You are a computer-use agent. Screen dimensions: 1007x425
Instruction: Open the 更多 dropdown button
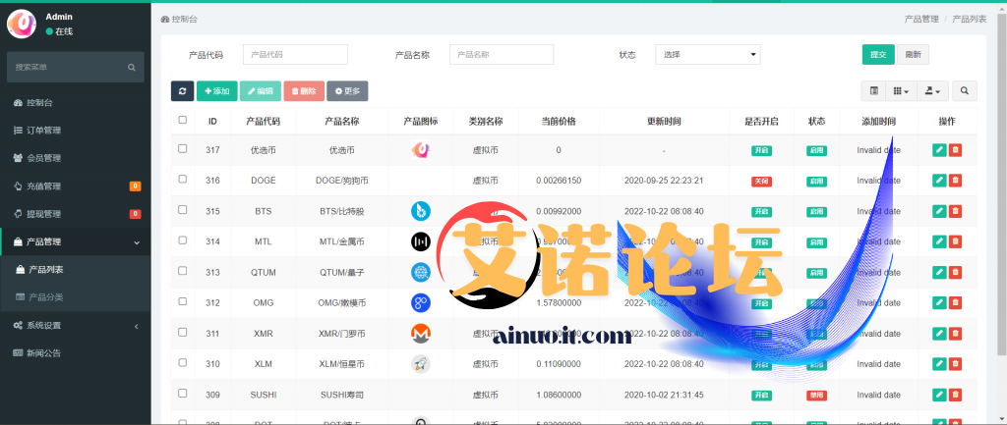(347, 91)
